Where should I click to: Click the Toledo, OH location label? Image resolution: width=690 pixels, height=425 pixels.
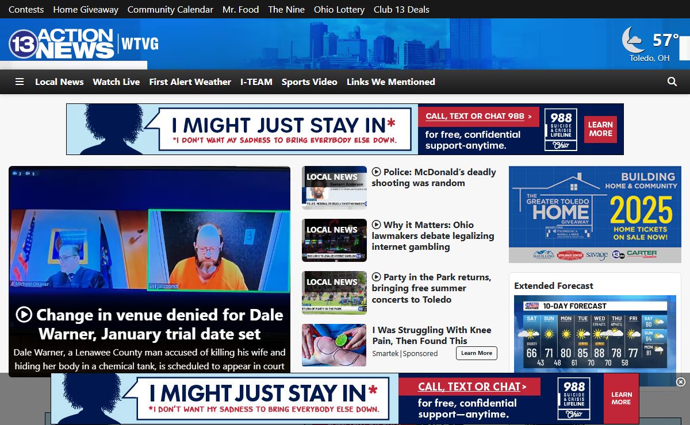click(x=649, y=58)
